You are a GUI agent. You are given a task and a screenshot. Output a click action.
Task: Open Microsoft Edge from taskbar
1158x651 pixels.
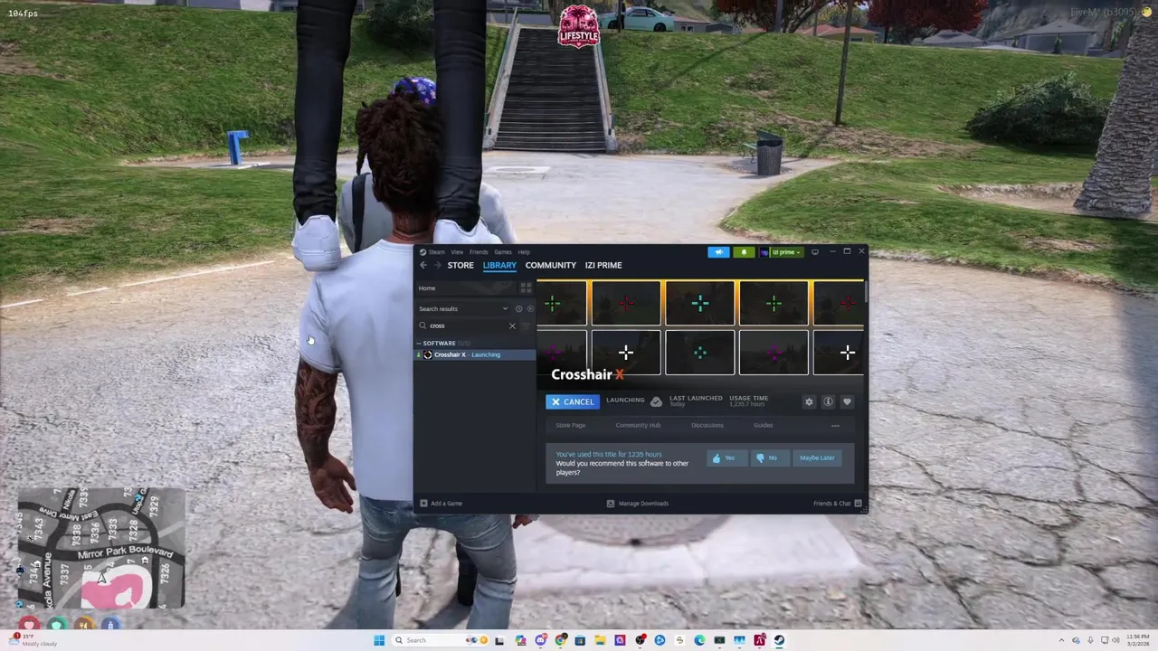coord(699,640)
